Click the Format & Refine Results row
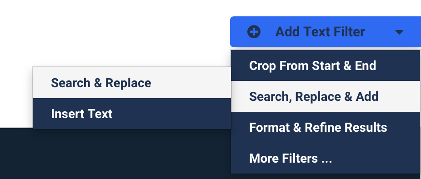The width and height of the screenshot is (421, 179). pos(326,127)
